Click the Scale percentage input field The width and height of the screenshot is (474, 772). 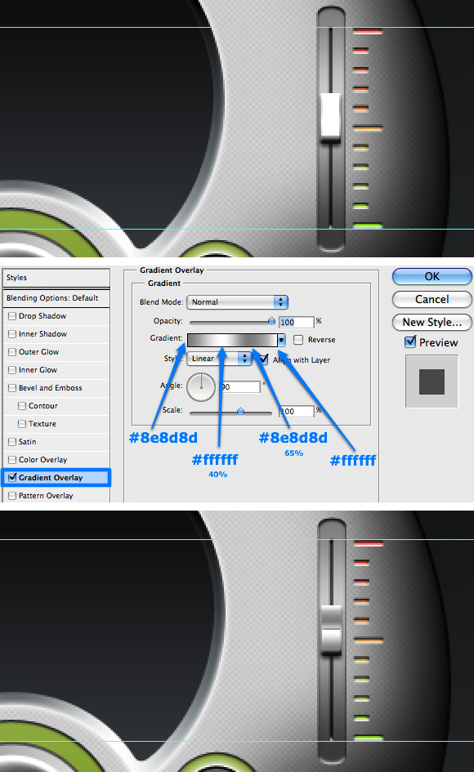point(296,411)
